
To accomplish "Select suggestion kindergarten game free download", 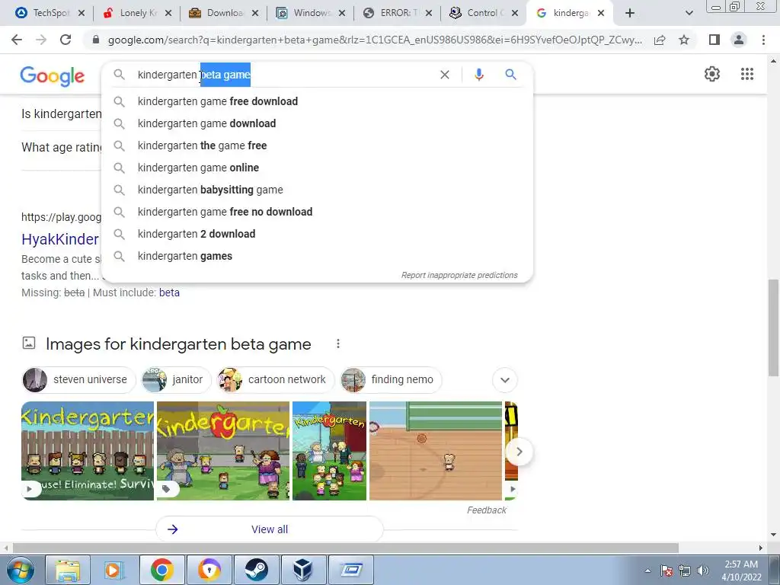I will pos(317,101).
